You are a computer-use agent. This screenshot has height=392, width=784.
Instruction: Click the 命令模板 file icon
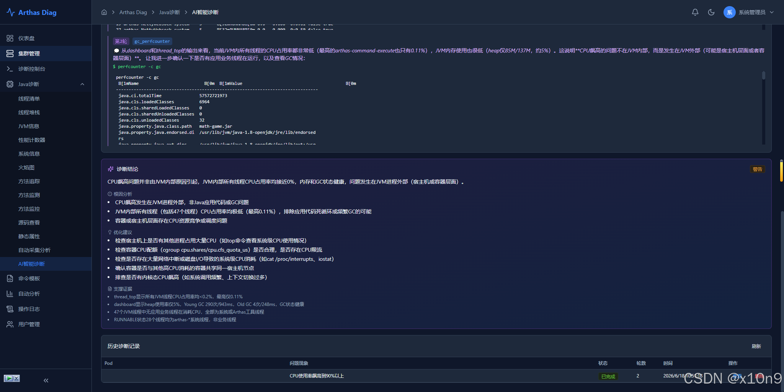pos(10,278)
